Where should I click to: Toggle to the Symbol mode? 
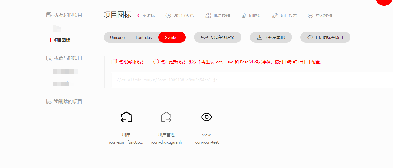click(172, 37)
